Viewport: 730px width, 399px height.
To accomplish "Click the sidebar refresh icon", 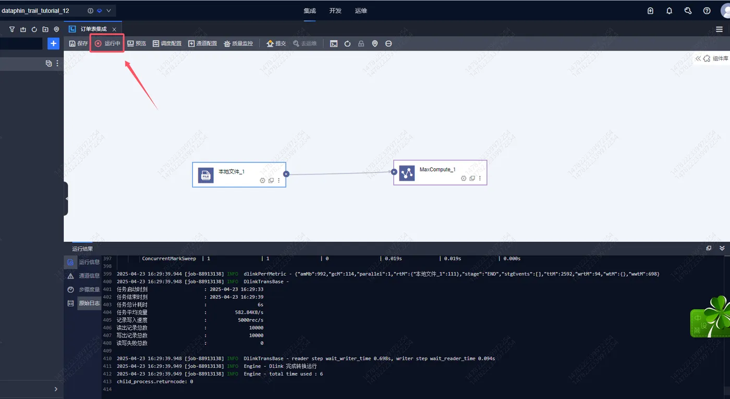I will (x=34, y=29).
